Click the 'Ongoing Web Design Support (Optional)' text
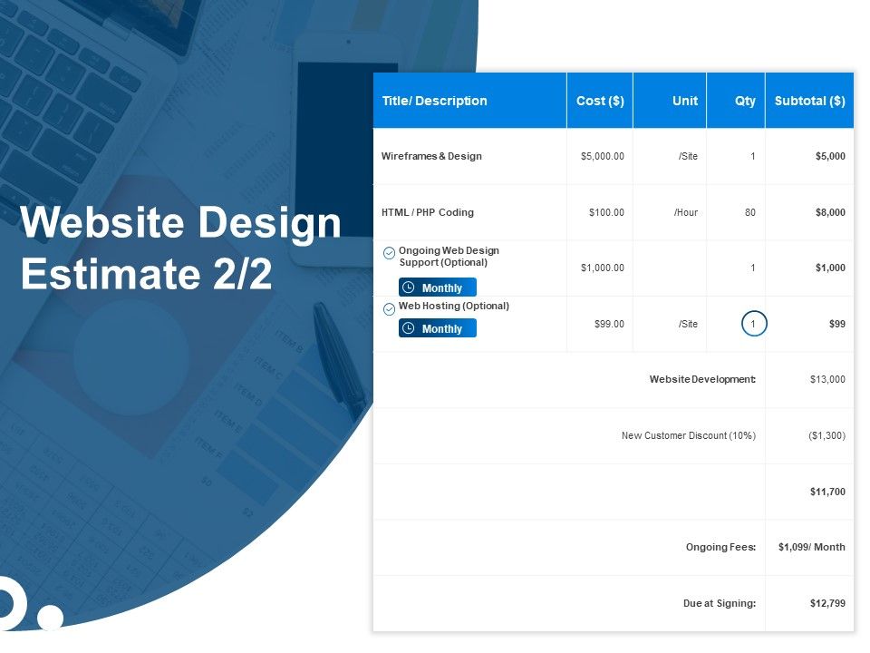Image resolution: width=870 pixels, height=653 pixels. 449,257
